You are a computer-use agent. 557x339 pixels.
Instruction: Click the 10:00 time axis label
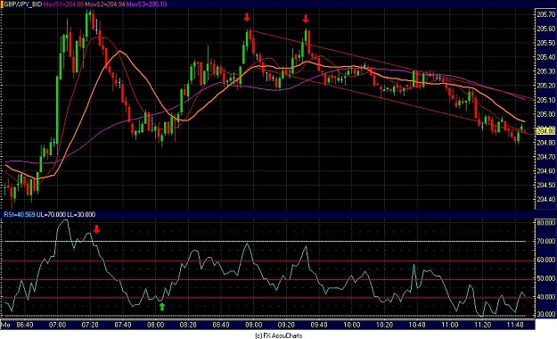point(352,325)
